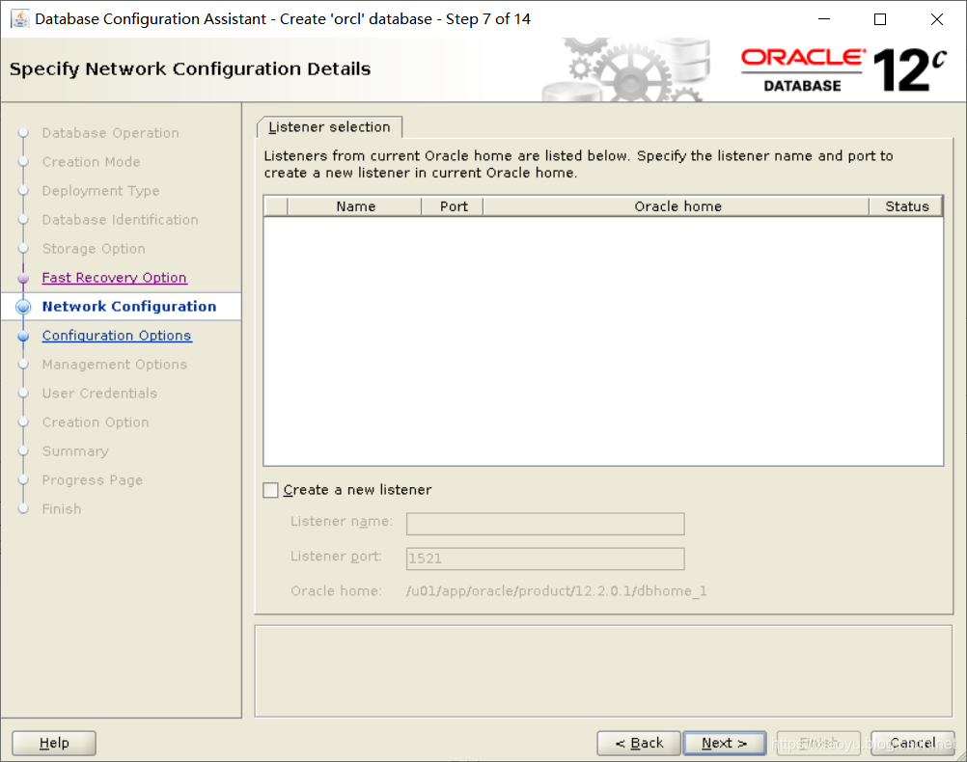
Task: Click the Progress Page step label
Action: [x=93, y=480]
